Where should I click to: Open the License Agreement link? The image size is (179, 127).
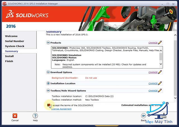(61, 109)
